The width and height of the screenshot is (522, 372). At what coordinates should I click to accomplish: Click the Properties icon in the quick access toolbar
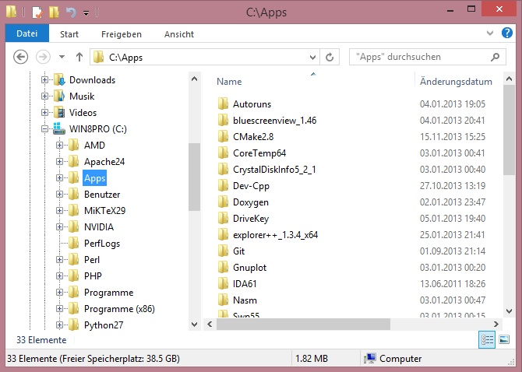click(x=37, y=12)
